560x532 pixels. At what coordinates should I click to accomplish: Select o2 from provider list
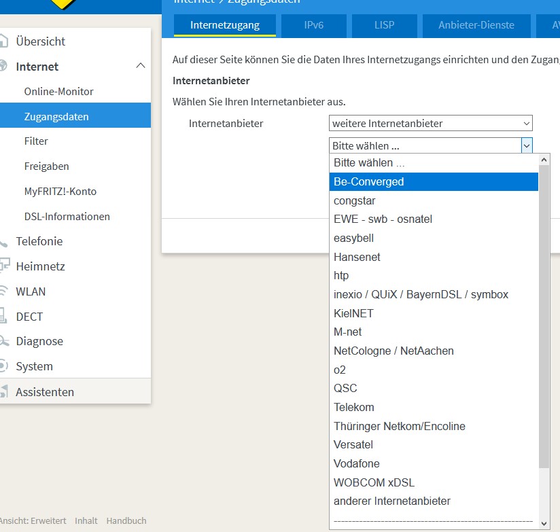(x=434, y=370)
